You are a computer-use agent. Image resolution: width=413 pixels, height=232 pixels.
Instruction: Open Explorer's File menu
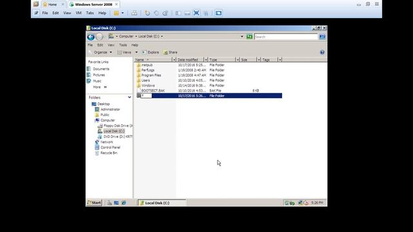click(90, 45)
